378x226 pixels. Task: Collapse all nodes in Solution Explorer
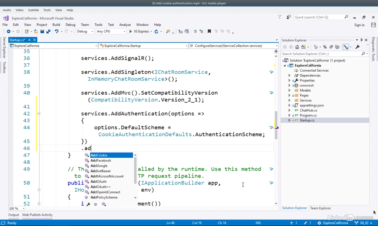click(x=331, y=47)
